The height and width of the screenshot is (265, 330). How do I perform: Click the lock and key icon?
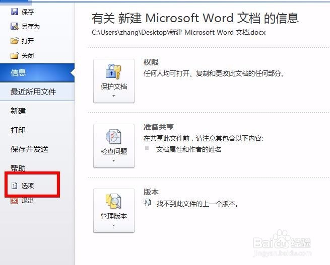113,71
